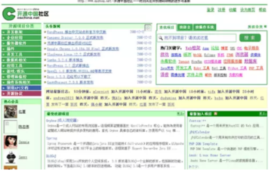Open the OpenCL 1.0 news headline
The image size is (270, 174).
(79, 71)
